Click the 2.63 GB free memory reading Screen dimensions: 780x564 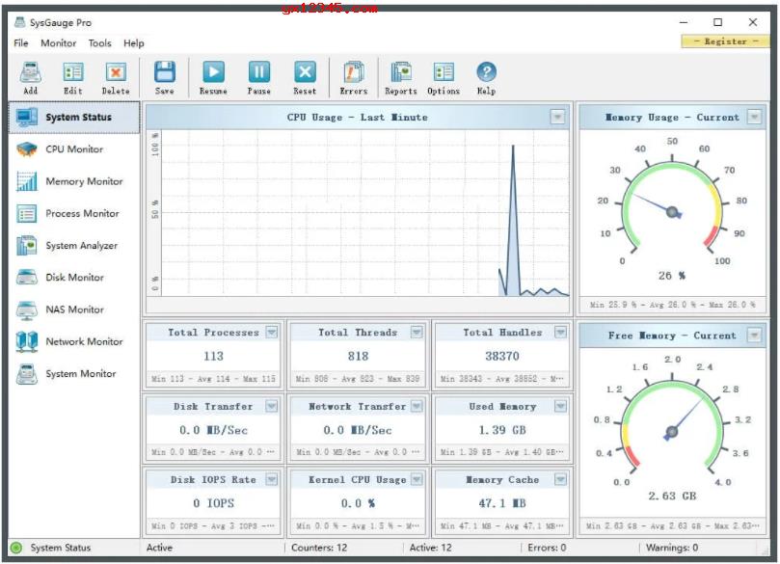(672, 496)
